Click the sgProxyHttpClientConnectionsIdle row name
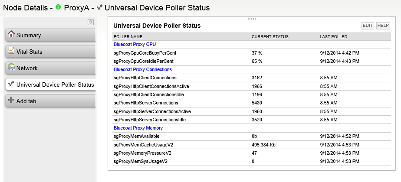This screenshot has width=401, height=182. point(149,95)
